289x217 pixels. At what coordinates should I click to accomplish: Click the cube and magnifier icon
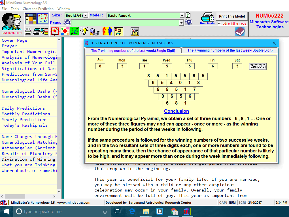[95, 31]
